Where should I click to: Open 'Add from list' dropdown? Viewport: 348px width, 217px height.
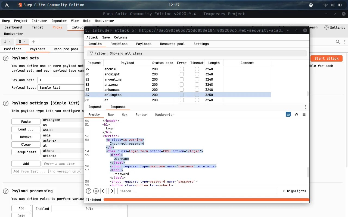pos(48,171)
